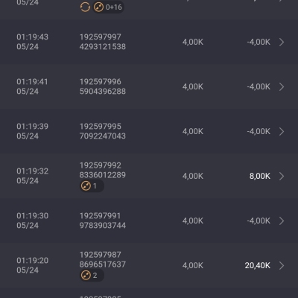Select round ID 5904396288
Image resolution: width=298 pixels, height=298 pixels.
103,92
